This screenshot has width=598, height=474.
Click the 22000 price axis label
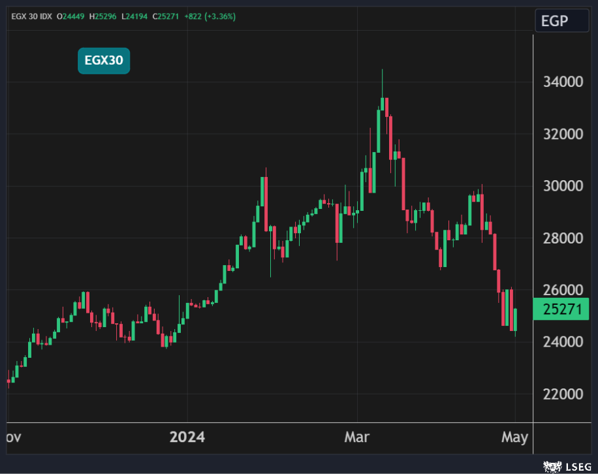[563, 394]
